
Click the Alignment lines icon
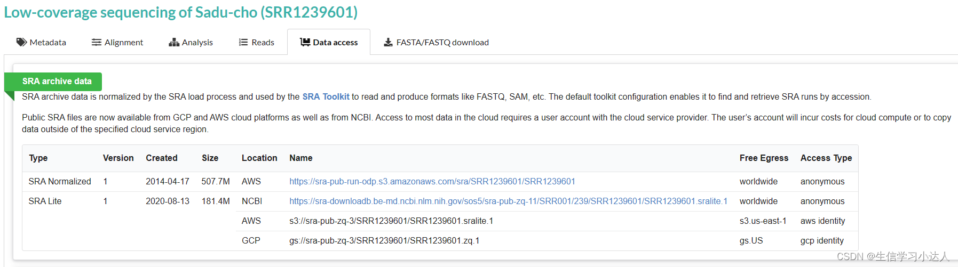tap(97, 42)
